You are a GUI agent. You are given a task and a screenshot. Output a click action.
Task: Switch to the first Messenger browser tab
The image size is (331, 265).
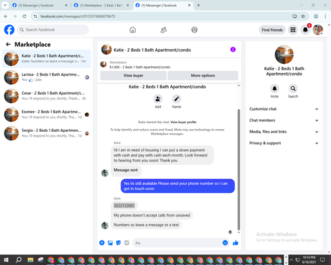[x=40, y=5]
